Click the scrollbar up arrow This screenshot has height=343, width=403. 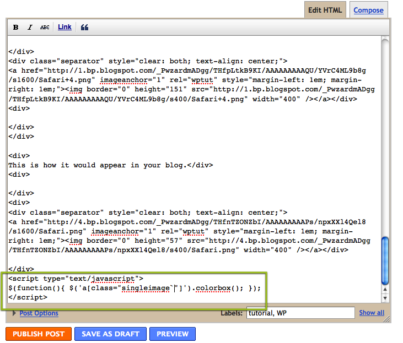coord(385,290)
